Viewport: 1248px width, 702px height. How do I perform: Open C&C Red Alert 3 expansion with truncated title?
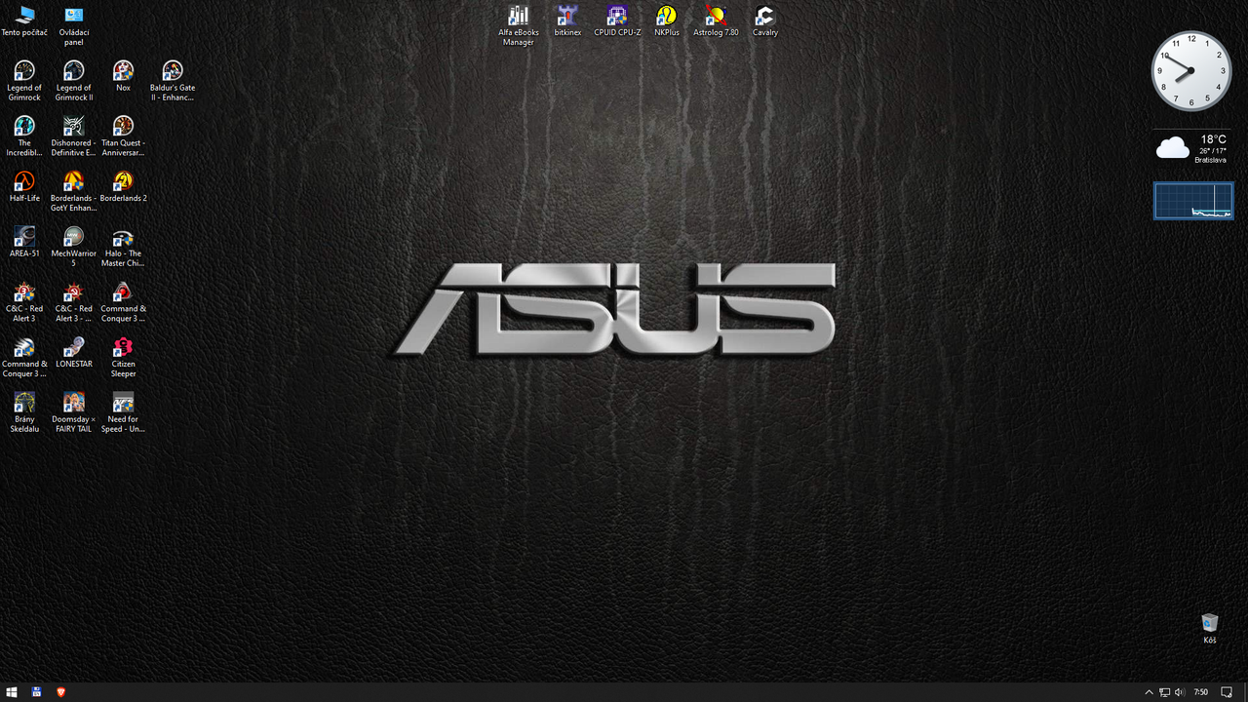(x=73, y=302)
